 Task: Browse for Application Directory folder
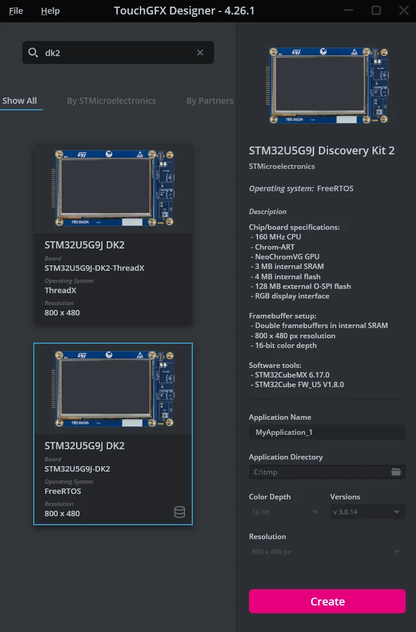click(396, 472)
